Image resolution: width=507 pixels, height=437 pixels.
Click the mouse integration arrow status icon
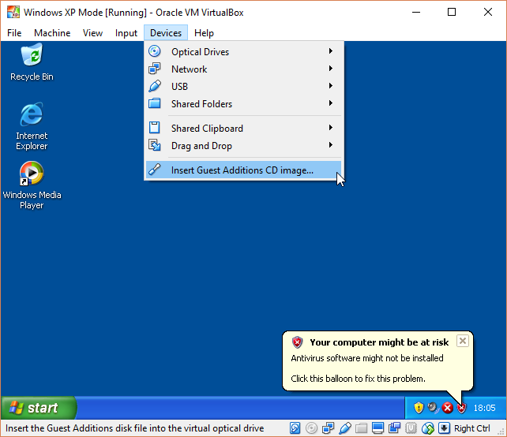point(445,428)
